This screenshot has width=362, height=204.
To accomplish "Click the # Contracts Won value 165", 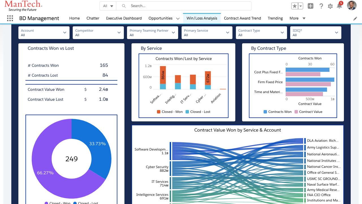I will pos(104,65).
